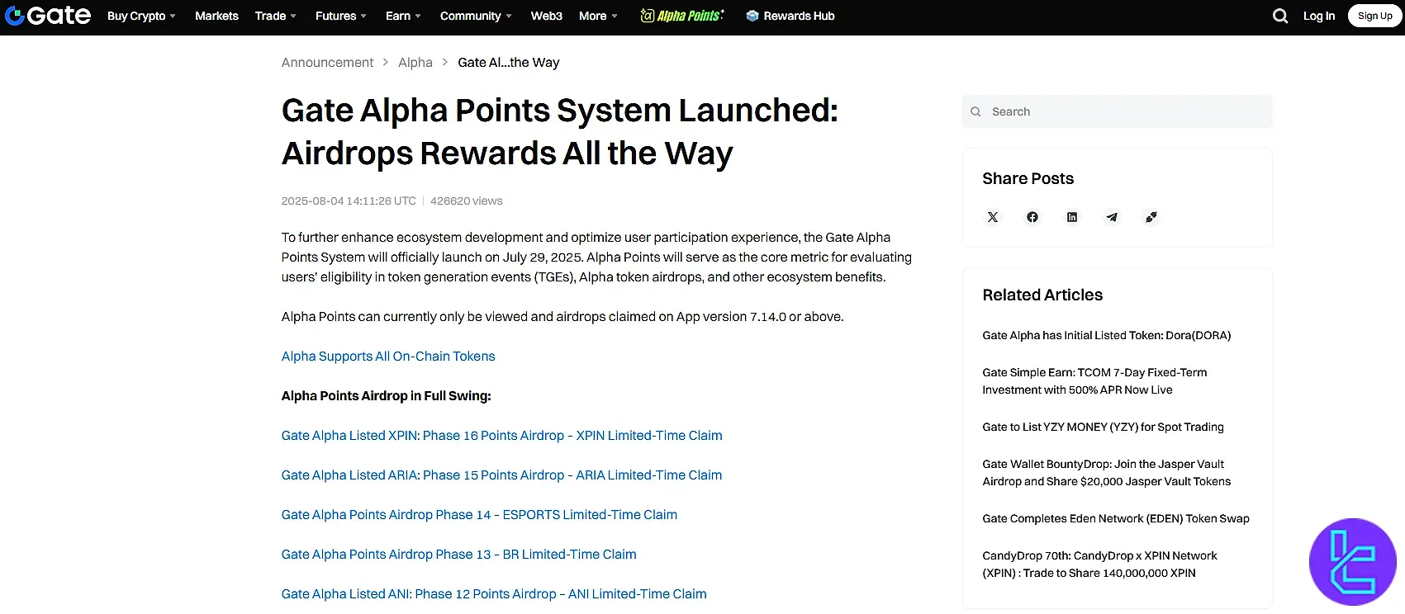
Task: Open the Futures dropdown menu
Action: 340,16
